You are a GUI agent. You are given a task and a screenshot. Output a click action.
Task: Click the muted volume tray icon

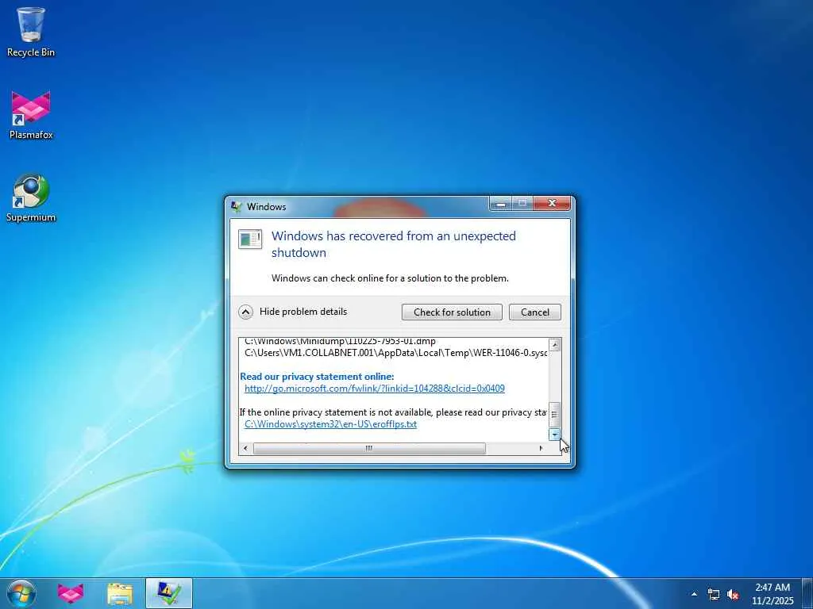pyautogui.click(x=733, y=595)
